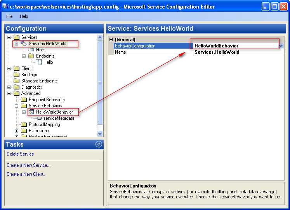
Task: Click the HelloWorldBehavior value field
Action: click(x=236, y=46)
